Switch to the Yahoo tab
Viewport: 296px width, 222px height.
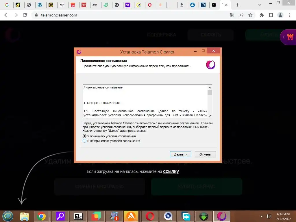coord(128,5)
